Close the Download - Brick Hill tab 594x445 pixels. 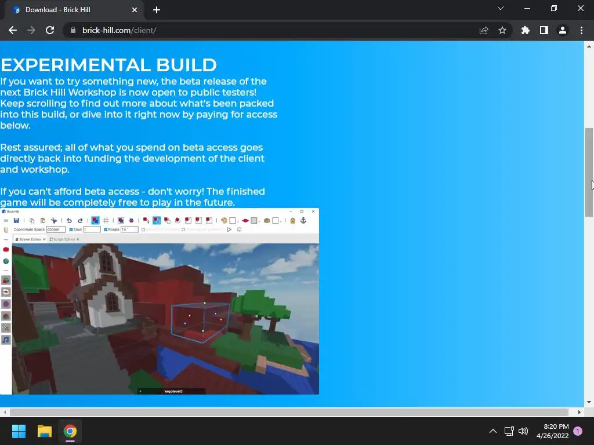click(x=135, y=10)
